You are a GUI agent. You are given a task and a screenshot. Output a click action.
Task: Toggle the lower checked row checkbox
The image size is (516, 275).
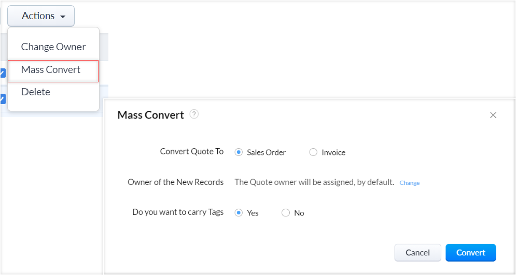[x=3, y=98]
